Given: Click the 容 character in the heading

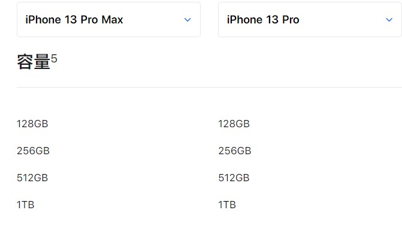Looking at the screenshot, I should tap(25, 62).
